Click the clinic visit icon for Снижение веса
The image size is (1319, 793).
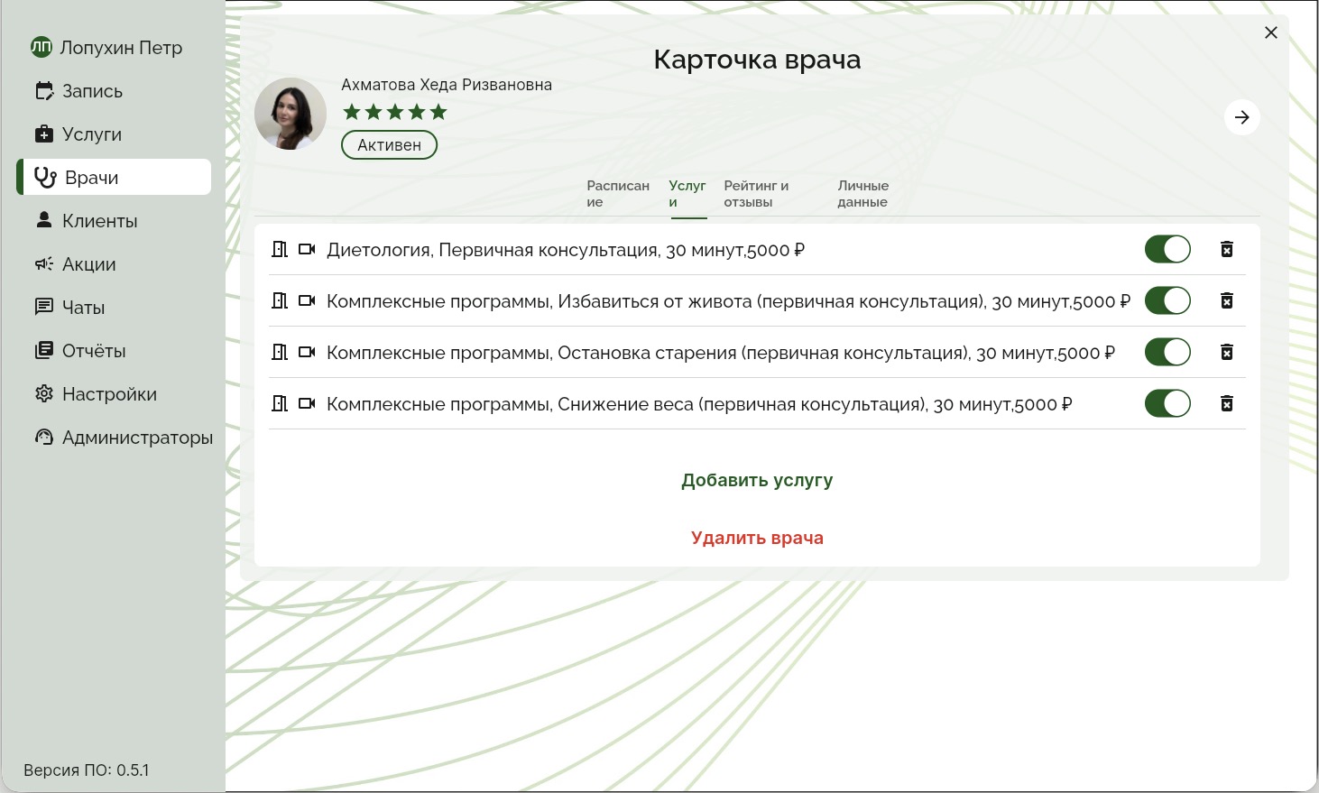tap(280, 403)
